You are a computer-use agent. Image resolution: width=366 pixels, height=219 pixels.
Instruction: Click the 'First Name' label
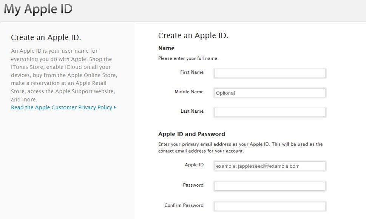pyautogui.click(x=192, y=72)
